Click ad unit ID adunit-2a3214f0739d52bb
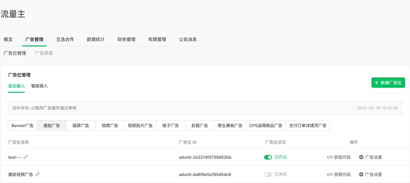 [205, 157]
